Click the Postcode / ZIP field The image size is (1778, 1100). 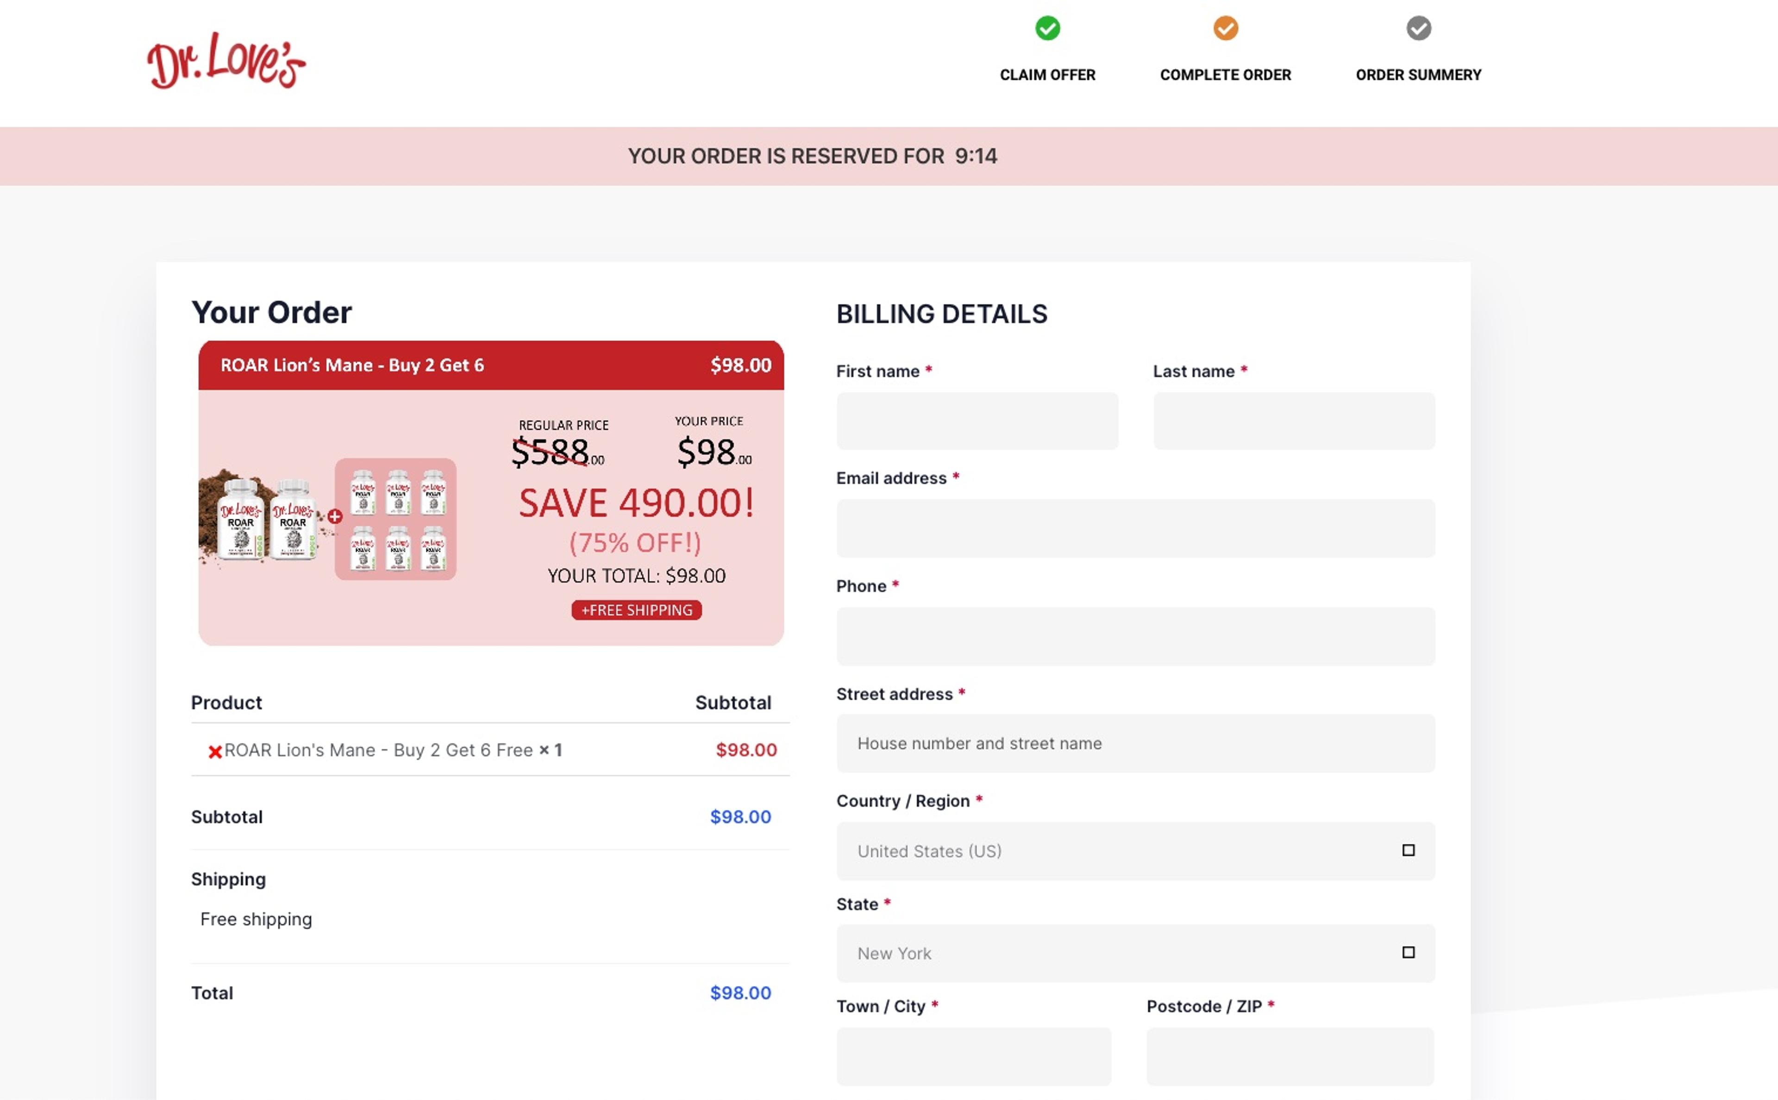(1290, 1056)
